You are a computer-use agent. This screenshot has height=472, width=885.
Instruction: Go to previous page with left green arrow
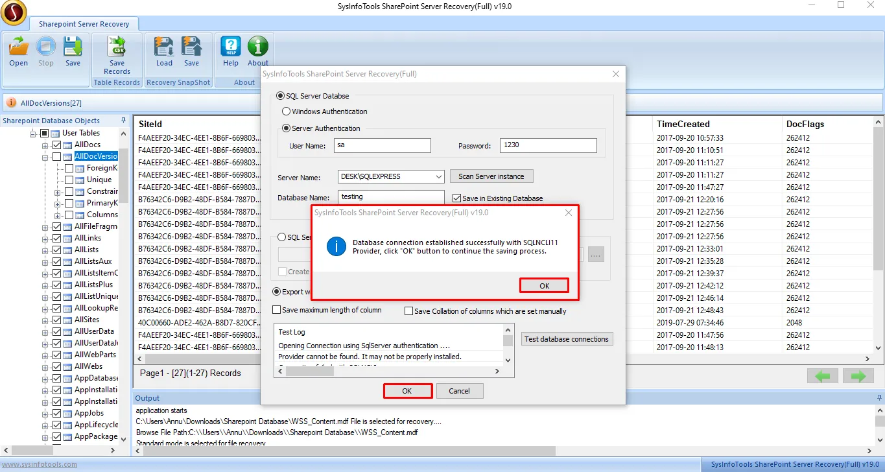(823, 376)
